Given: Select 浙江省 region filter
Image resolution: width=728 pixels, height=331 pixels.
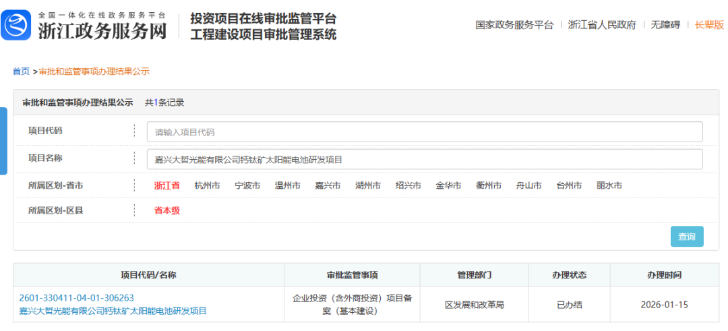Looking at the screenshot, I should pyautogui.click(x=167, y=186).
